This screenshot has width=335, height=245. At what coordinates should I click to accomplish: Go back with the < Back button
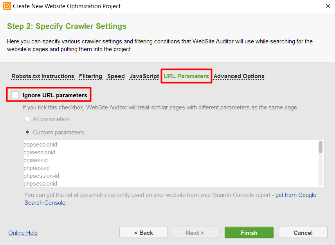144,232
